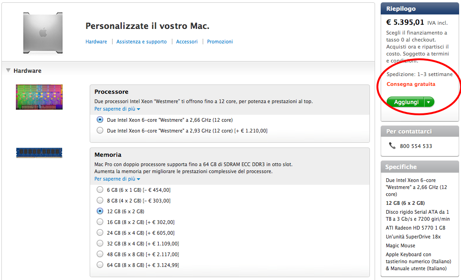
Task: Click the € 5.395,01 price total
Action: click(405, 22)
